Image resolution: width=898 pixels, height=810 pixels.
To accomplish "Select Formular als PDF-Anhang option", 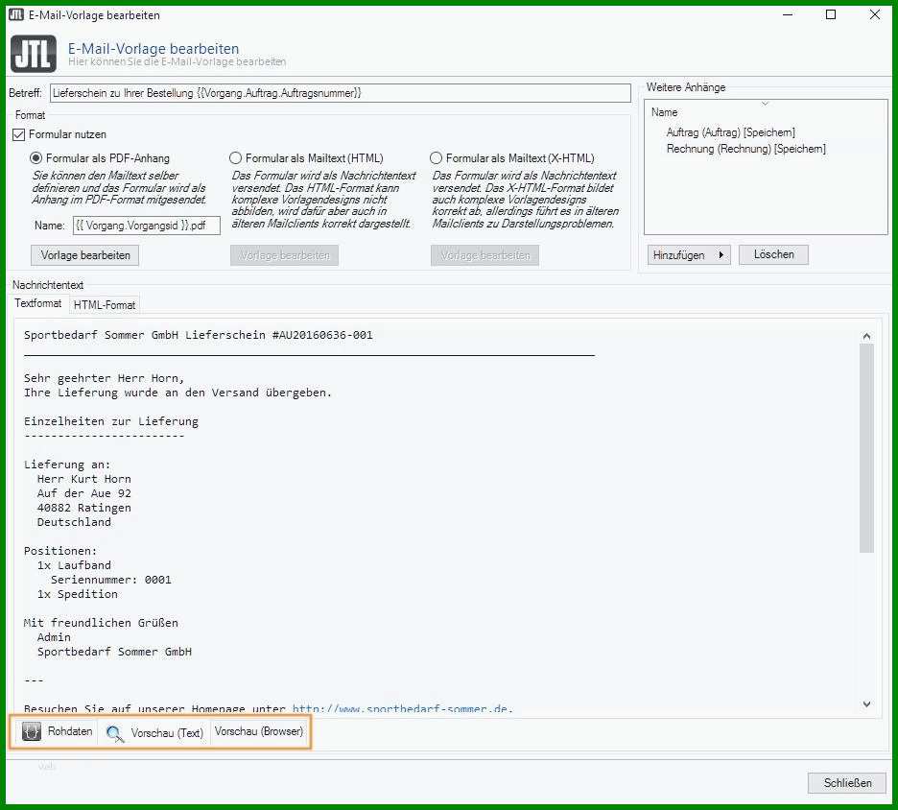I will click(x=36, y=158).
